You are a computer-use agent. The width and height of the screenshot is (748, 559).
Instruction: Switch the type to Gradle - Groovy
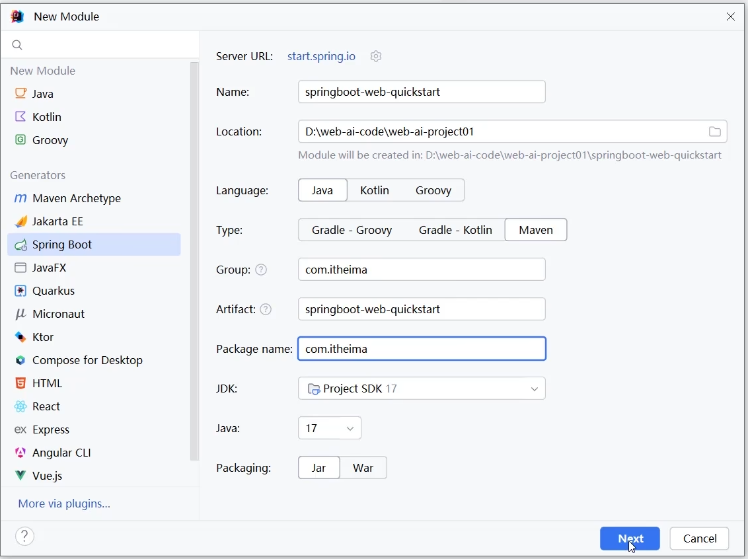pyautogui.click(x=352, y=230)
